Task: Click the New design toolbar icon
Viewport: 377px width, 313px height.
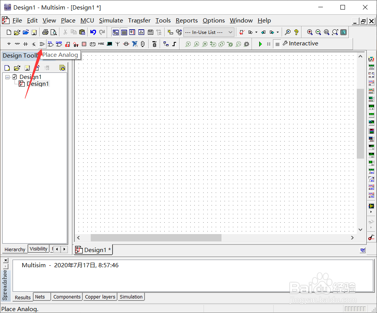Action: click(9, 32)
